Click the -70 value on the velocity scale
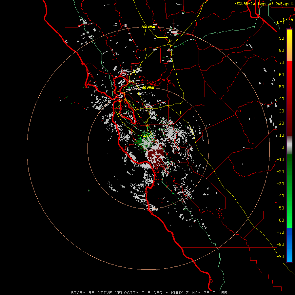The width and height of the screenshot is (295, 295). [280, 232]
